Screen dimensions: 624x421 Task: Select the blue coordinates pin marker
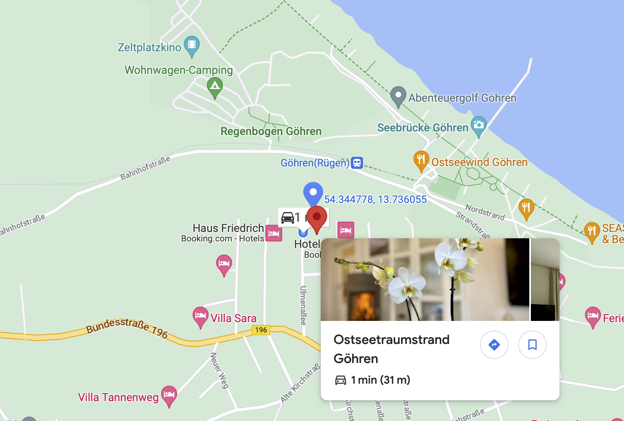pyautogui.click(x=313, y=194)
